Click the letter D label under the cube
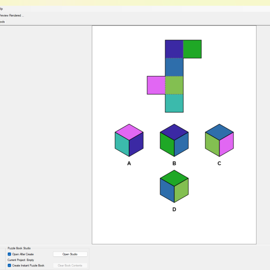Screen dimensions: 270x270 click(174, 209)
